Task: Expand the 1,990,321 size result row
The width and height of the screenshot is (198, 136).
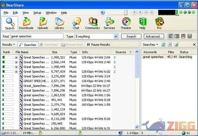Action: 16,58
